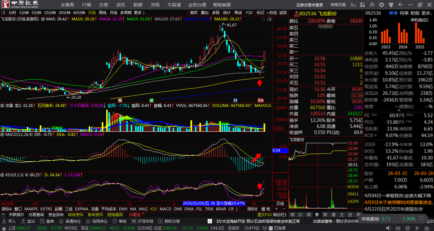
Task: Toggle the side panel icon beside the diamond
Action: pos(269,19)
